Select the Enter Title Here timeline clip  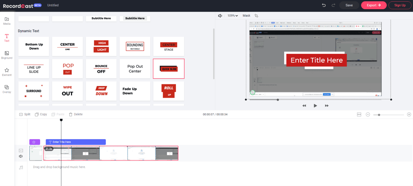[x=76, y=142]
